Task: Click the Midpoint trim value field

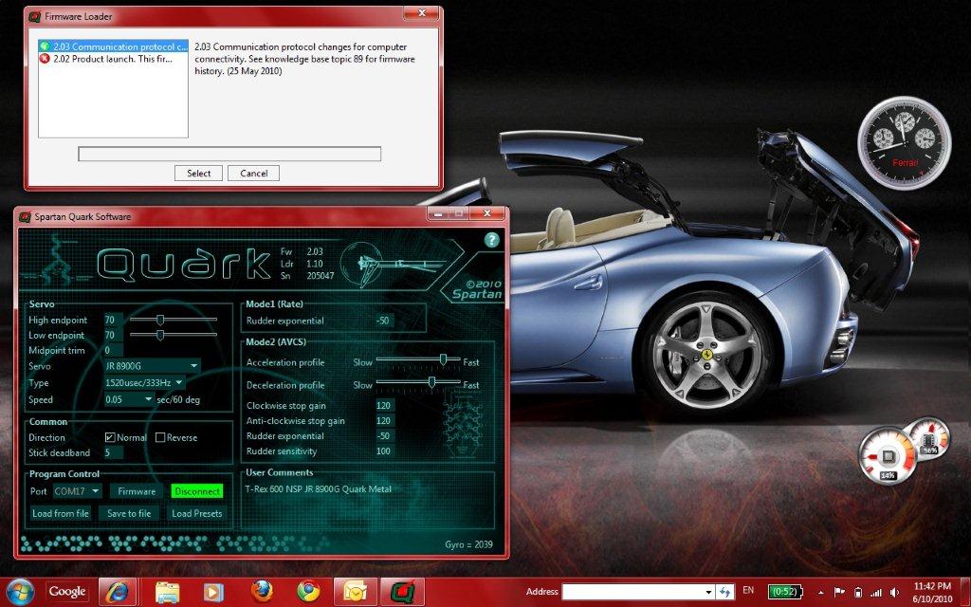Action: pyautogui.click(x=114, y=351)
